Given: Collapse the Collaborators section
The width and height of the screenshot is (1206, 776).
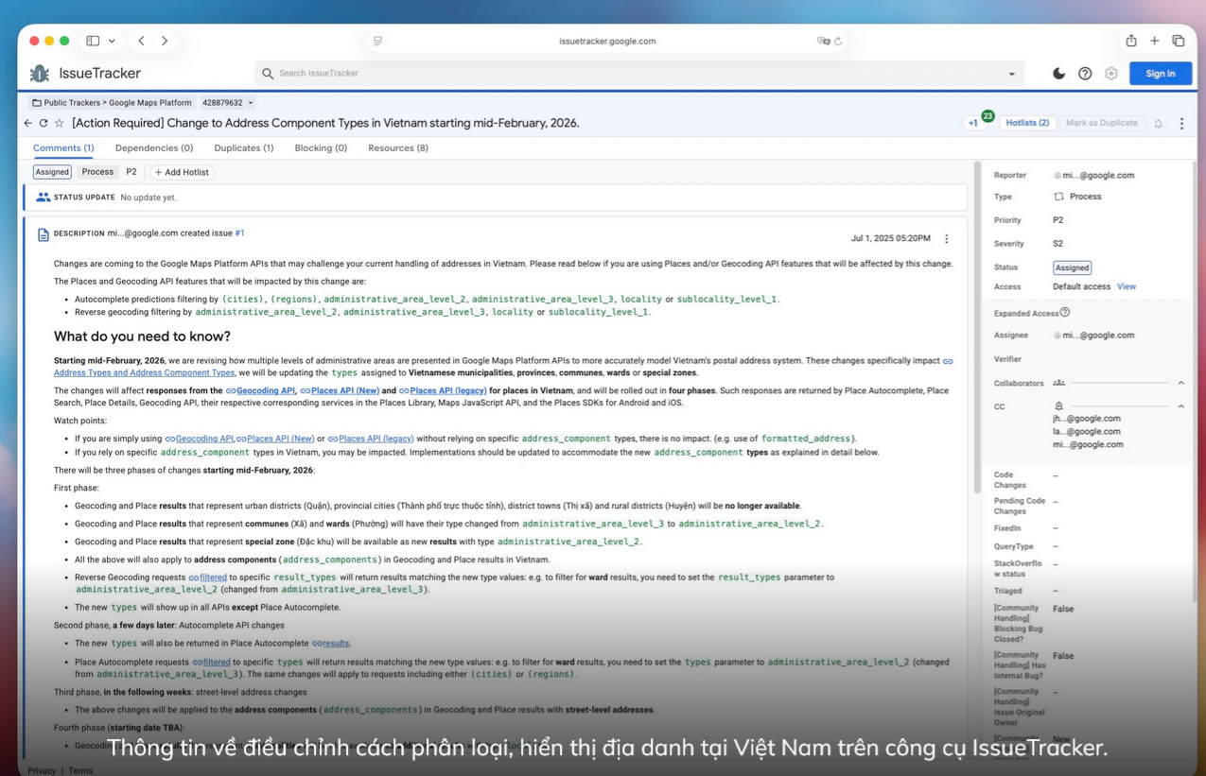Looking at the screenshot, I should pyautogui.click(x=1180, y=383).
